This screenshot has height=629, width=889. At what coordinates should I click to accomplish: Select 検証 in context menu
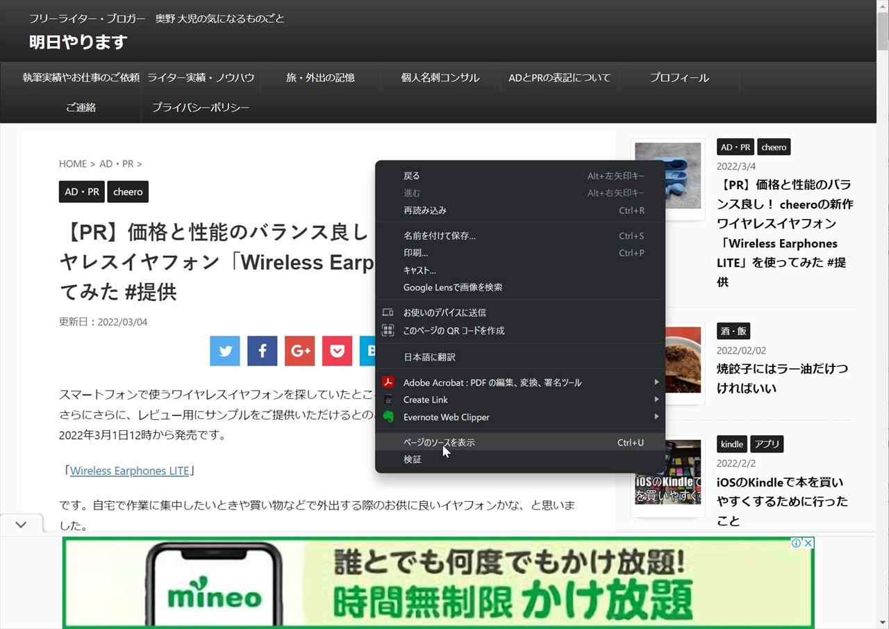(x=520, y=459)
